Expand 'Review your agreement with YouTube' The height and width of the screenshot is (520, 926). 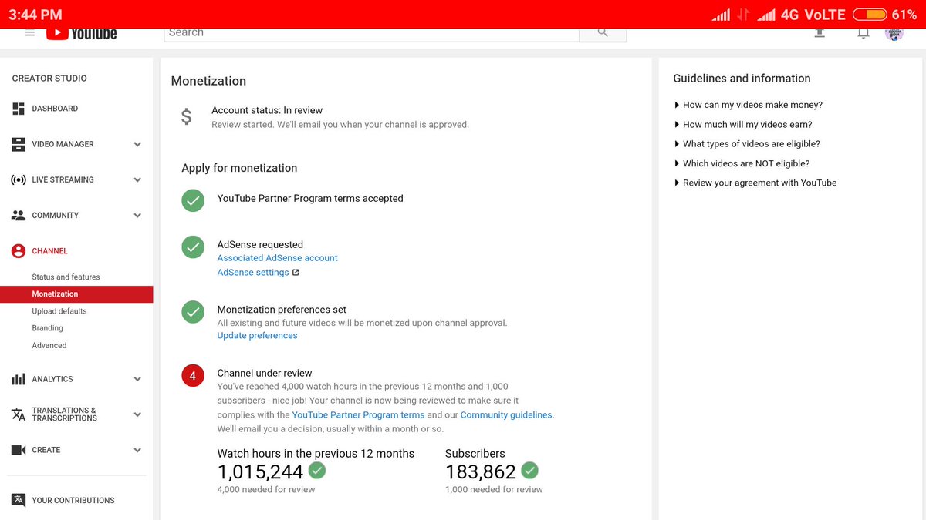pyautogui.click(x=755, y=183)
